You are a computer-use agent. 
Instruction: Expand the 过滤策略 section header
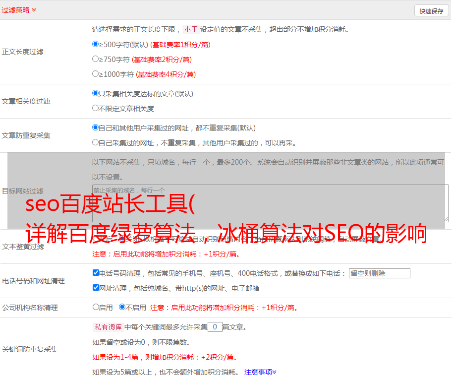(19, 10)
